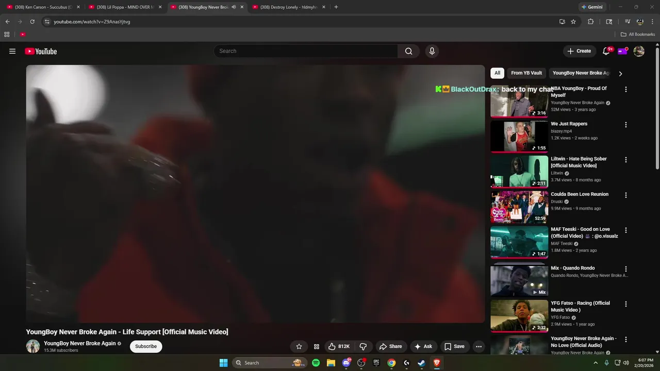Play NBA YoungBoy Proud Of Myself thumbnail
Image resolution: width=660 pixels, height=371 pixels.
click(519, 101)
